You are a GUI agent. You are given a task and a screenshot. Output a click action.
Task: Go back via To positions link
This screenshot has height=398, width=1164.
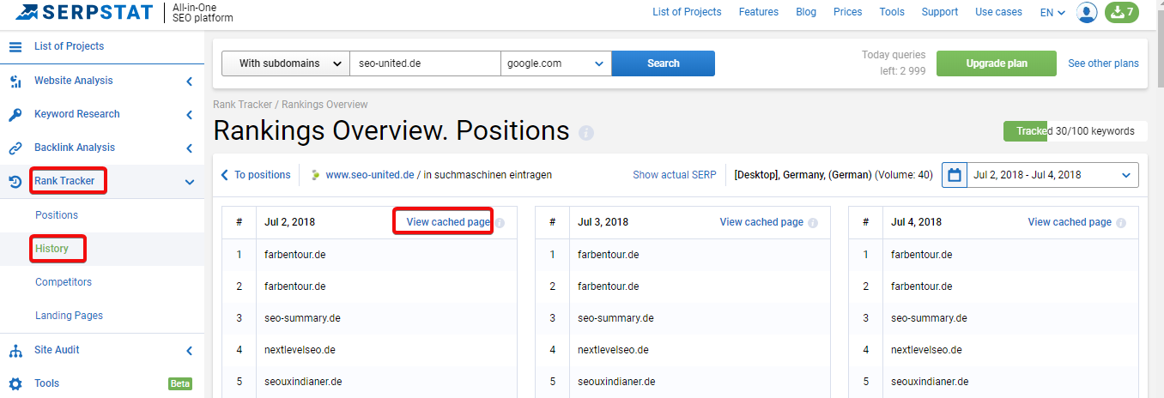263,175
